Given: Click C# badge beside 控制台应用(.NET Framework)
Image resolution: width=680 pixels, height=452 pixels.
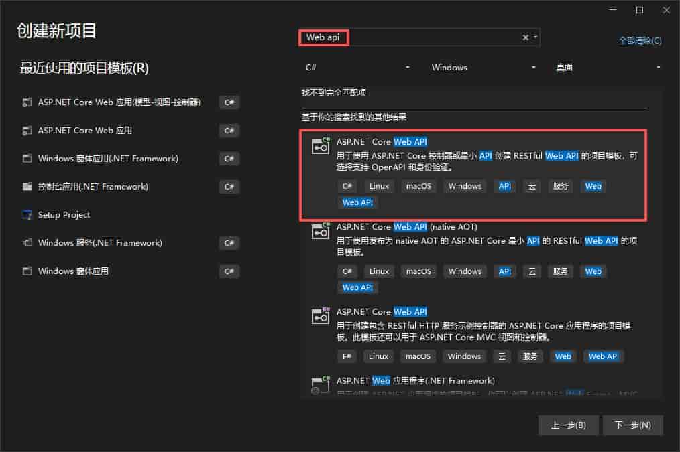Looking at the screenshot, I should pyautogui.click(x=229, y=187).
